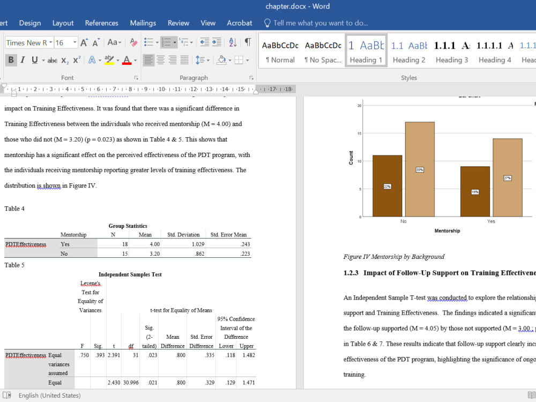Click the 'Table 4' caption text
The image size is (536, 402).
14,209
